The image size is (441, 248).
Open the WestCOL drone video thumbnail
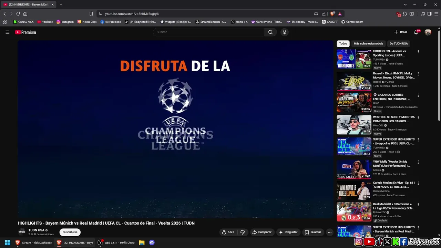point(354,125)
